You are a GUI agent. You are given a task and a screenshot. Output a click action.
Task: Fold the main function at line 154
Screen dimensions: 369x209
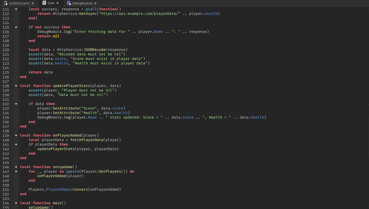[x=16, y=203]
